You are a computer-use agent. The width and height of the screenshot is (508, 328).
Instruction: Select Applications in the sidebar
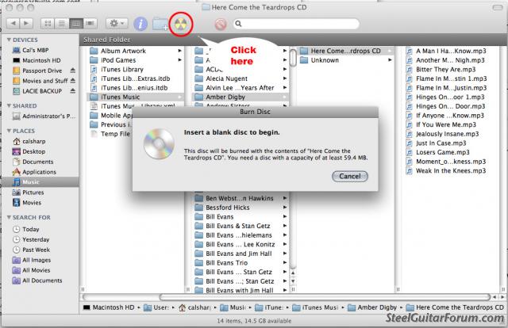tap(39, 172)
